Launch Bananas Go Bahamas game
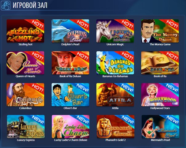This screenshot has width=186, height=148. 115,63
